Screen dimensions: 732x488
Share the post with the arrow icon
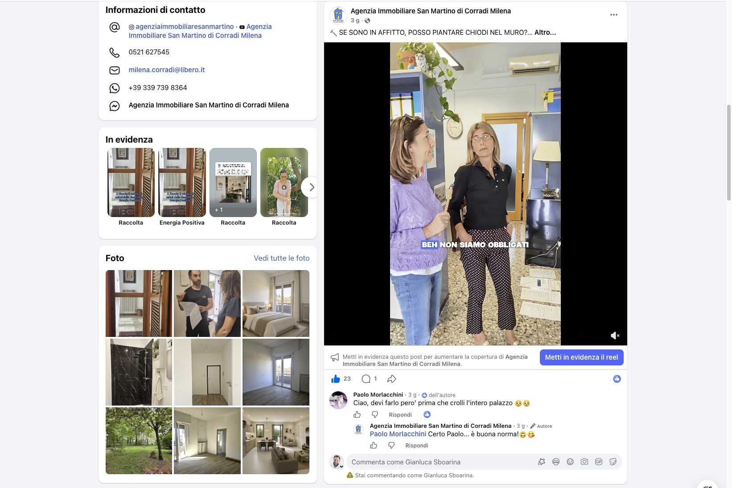point(391,379)
